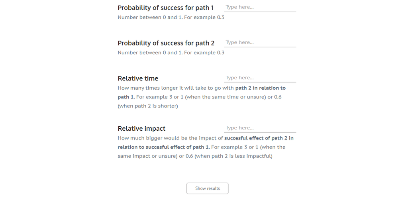Viewport: 408px width, 204px height.
Task: Click the bold "path 2 in relation to" text
Action: point(260,88)
